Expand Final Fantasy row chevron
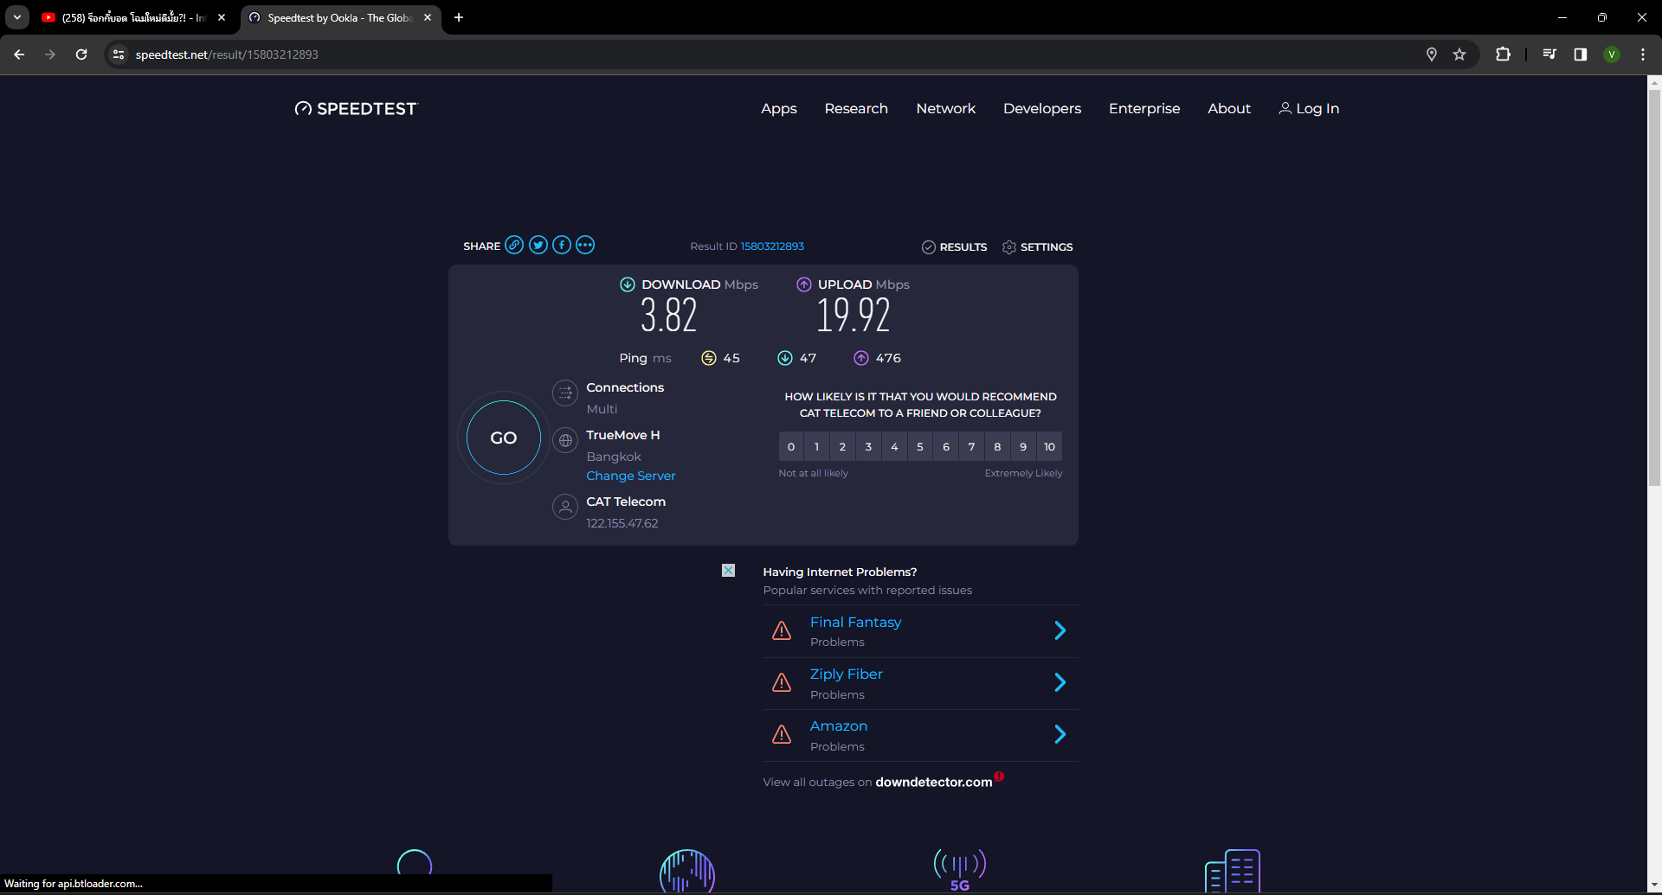The image size is (1662, 895). point(1060,630)
